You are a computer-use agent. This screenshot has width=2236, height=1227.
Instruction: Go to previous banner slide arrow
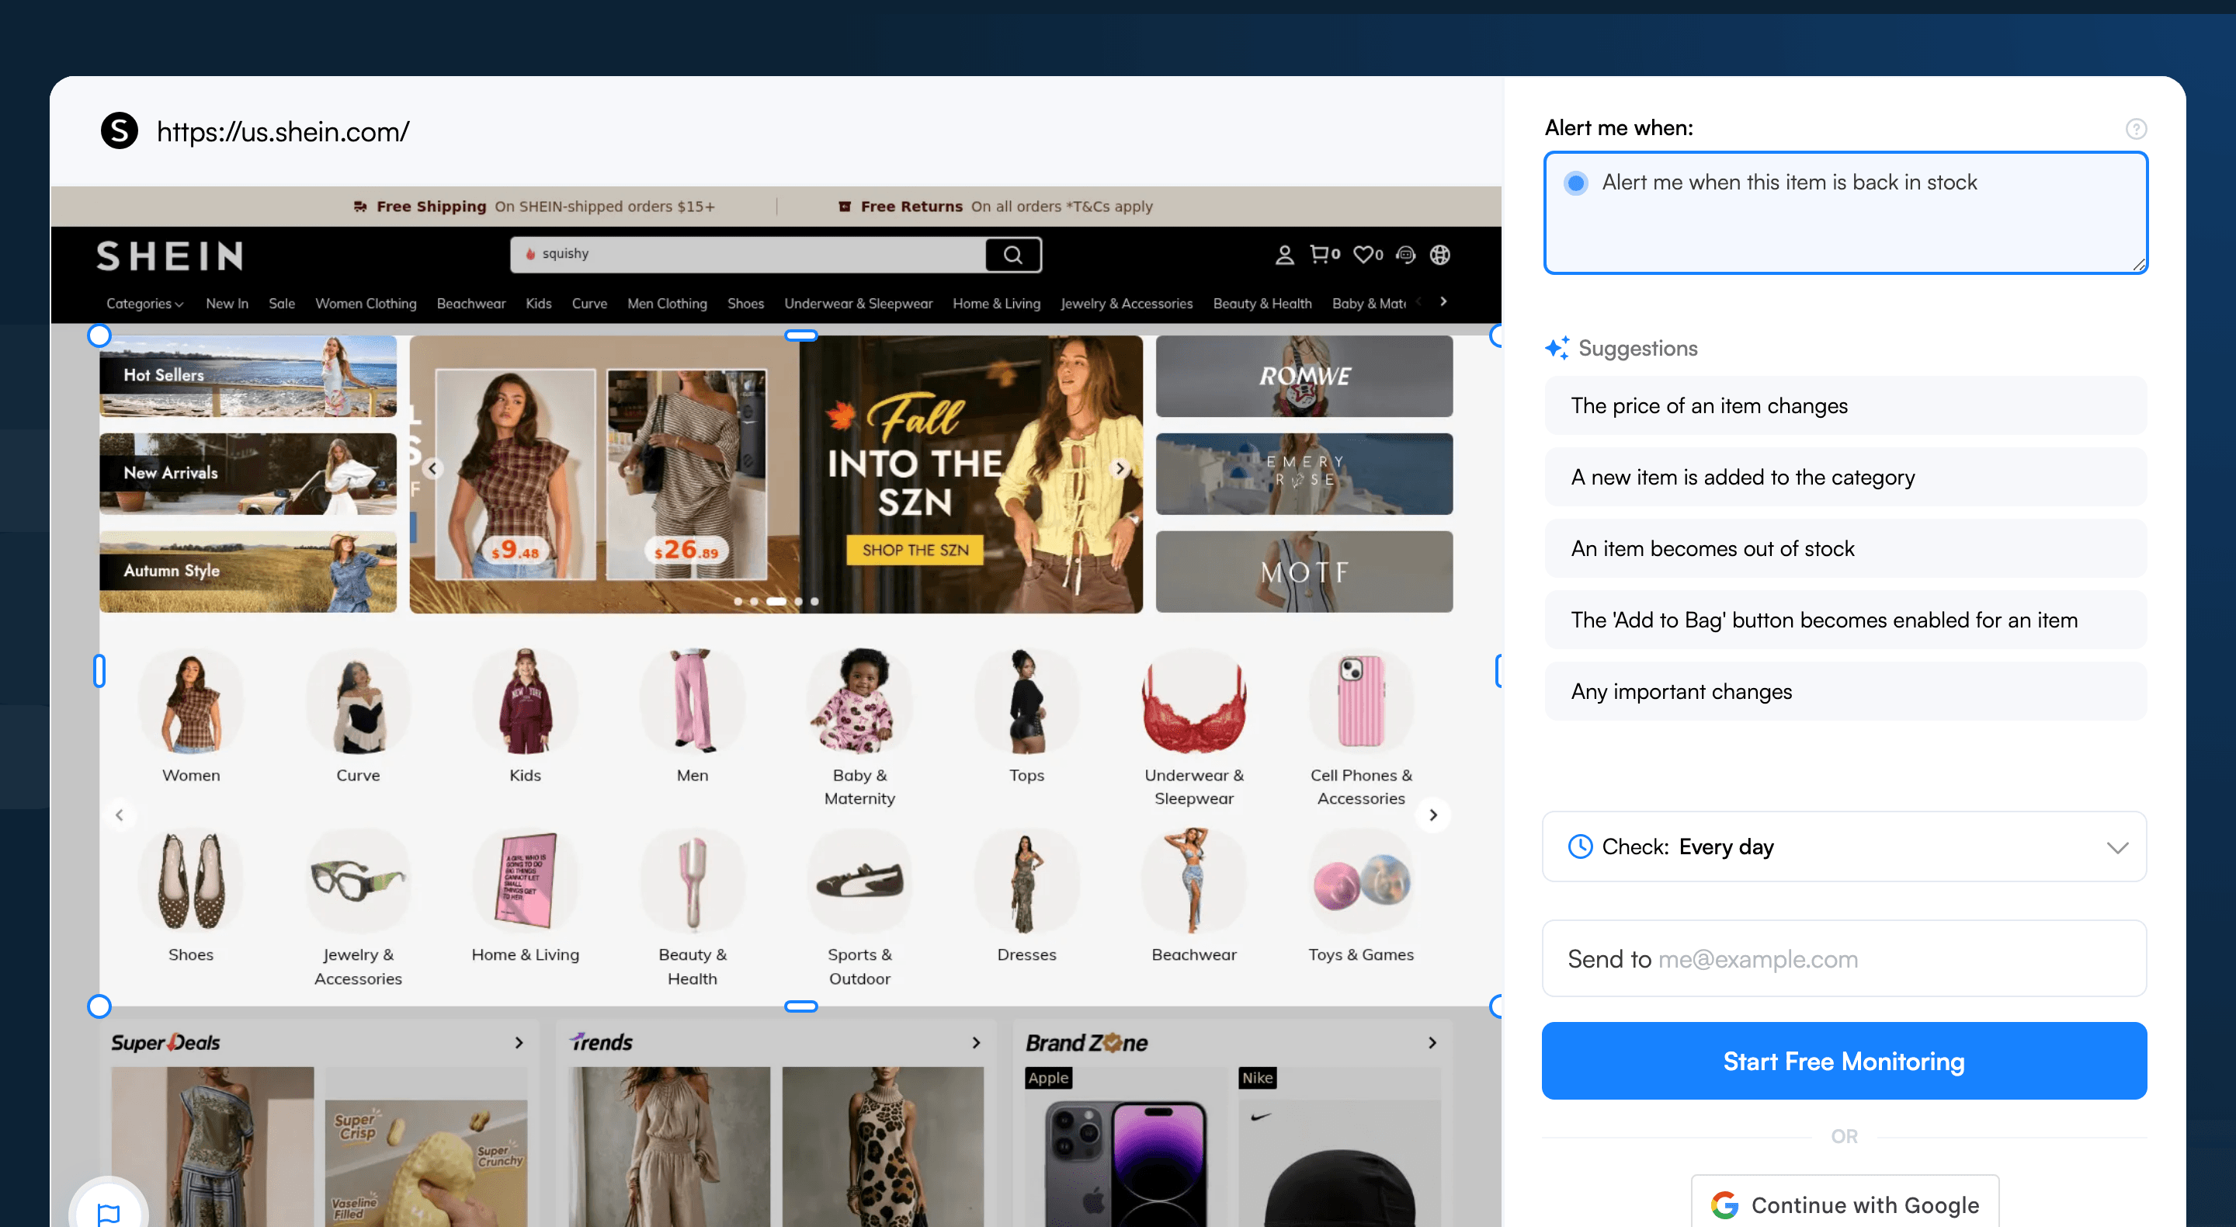point(433,469)
